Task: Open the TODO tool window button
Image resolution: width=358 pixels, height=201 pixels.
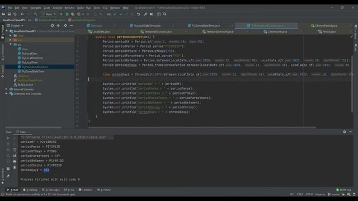Action: click(103, 190)
